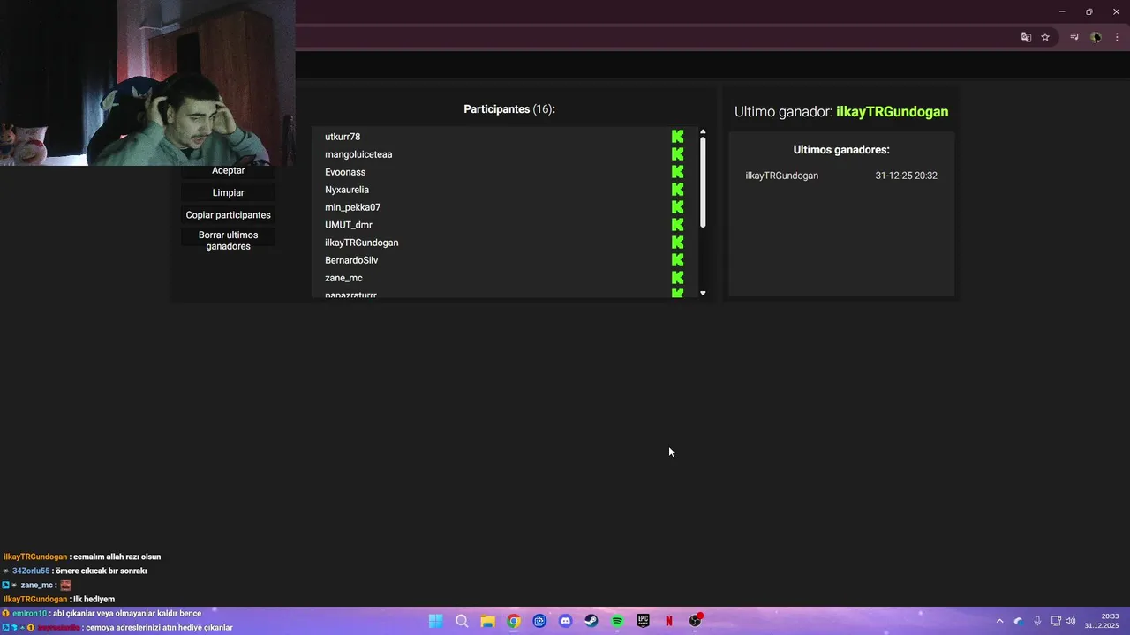Open Steam from the taskbar
Screen dimensions: 1130x635
point(591,621)
